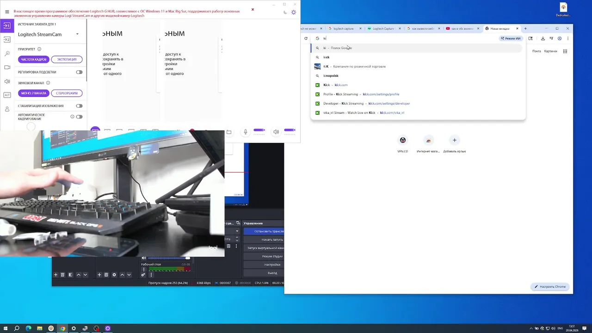Switch Logitech Capture to dark moon theme

284,12
